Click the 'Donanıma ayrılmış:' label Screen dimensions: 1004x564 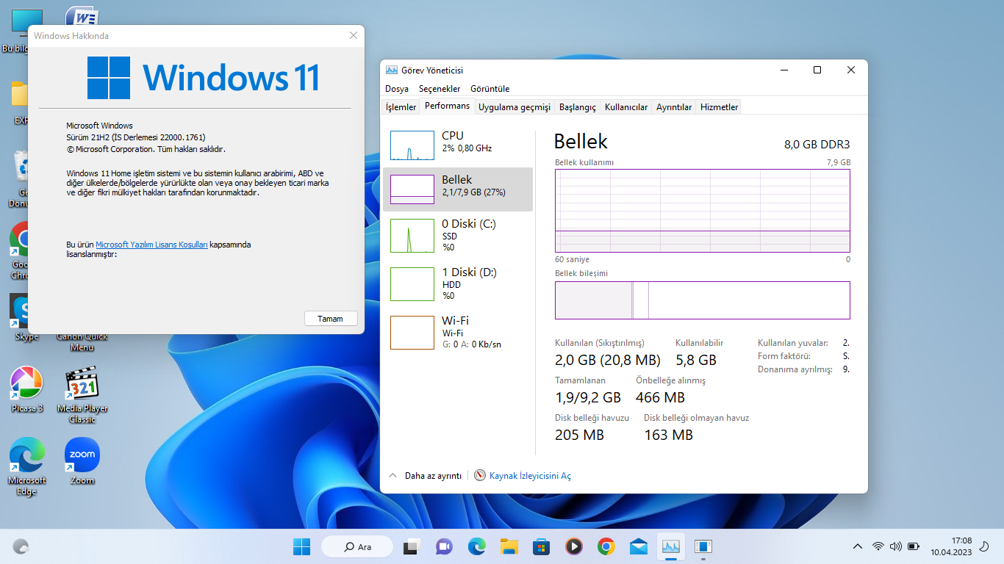coord(795,369)
